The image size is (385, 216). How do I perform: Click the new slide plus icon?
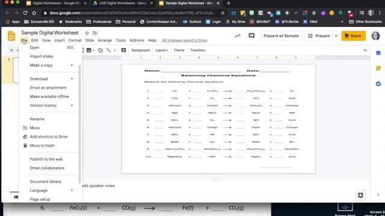point(11,50)
